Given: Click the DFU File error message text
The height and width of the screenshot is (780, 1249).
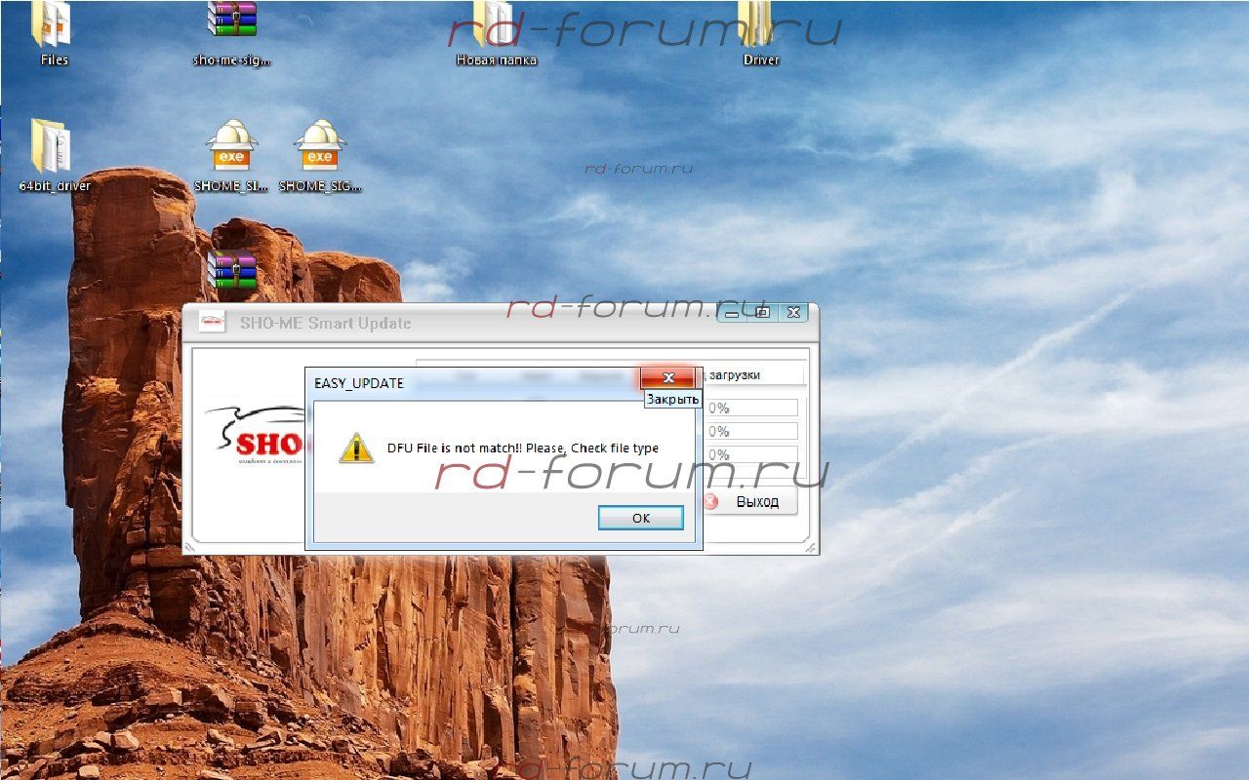Looking at the screenshot, I should [522, 448].
